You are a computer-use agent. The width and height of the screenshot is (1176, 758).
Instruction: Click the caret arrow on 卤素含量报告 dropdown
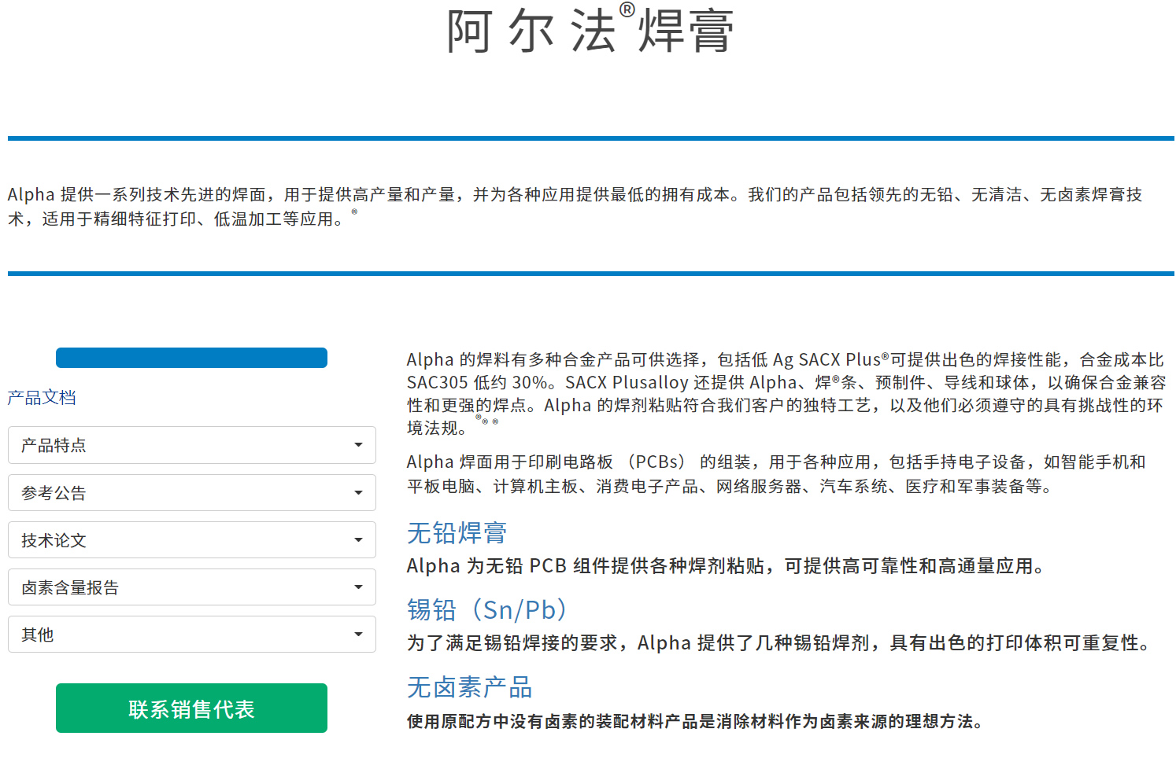click(x=358, y=587)
